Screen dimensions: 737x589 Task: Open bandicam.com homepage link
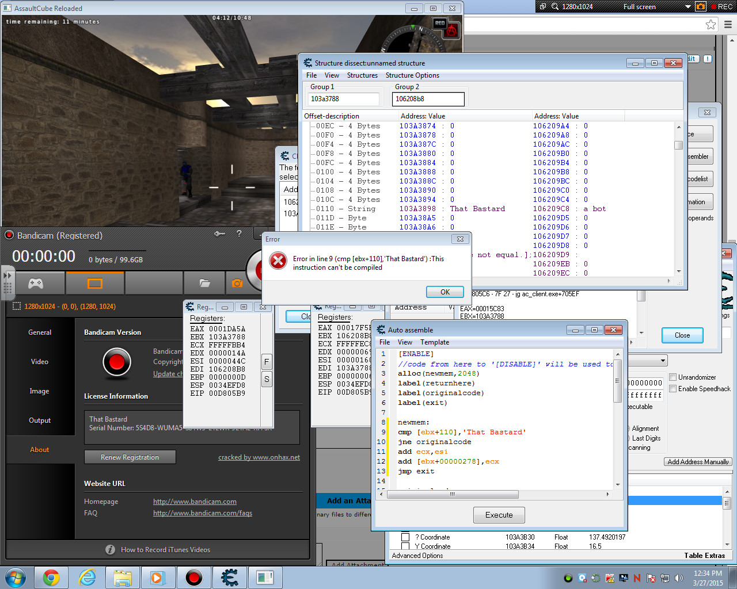[x=195, y=502]
